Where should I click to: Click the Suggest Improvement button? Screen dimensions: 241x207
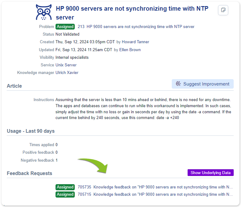[x=203, y=84]
